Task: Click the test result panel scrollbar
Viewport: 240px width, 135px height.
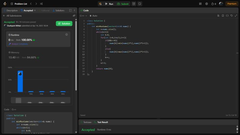Action: pos(237,129)
